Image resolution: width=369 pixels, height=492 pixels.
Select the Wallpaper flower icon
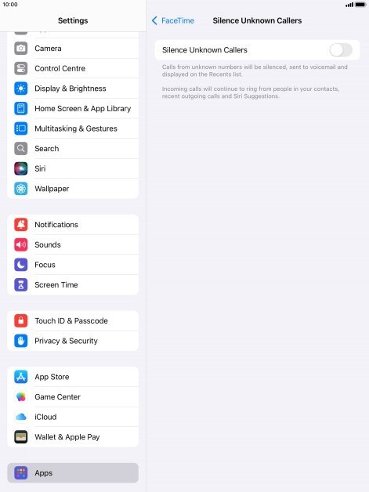pyautogui.click(x=21, y=189)
